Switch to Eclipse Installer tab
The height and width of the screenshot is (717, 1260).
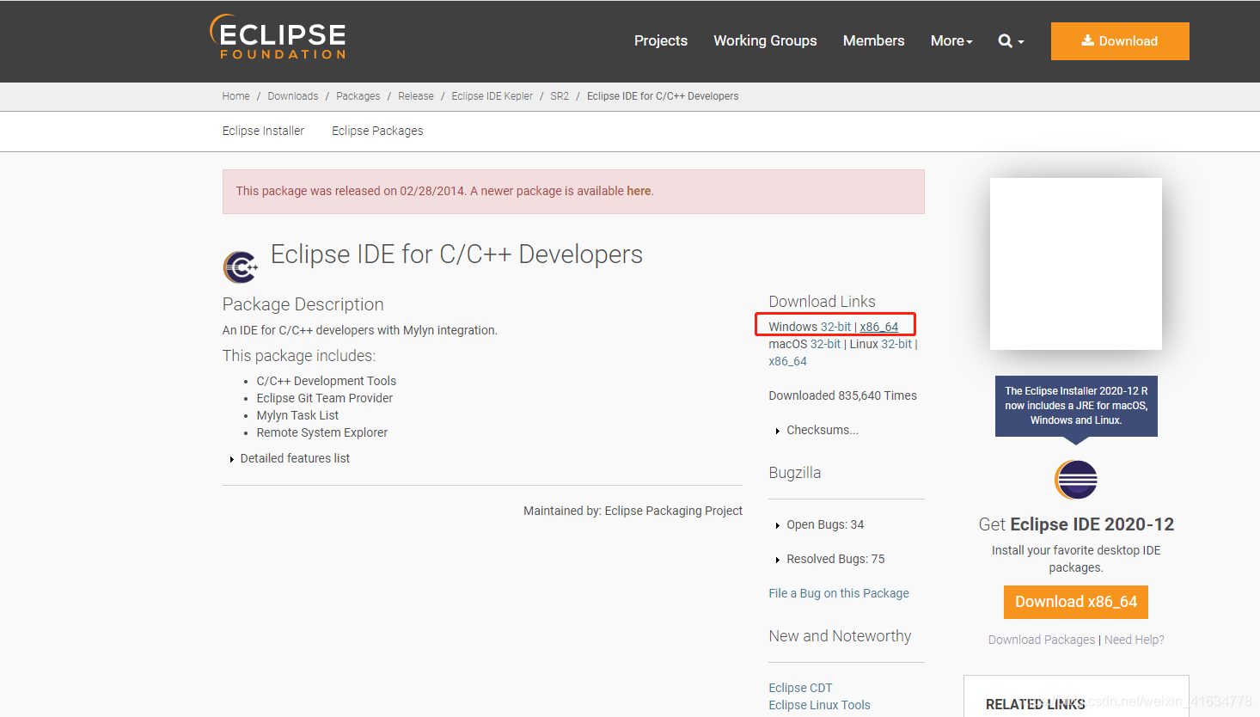pyautogui.click(x=263, y=131)
